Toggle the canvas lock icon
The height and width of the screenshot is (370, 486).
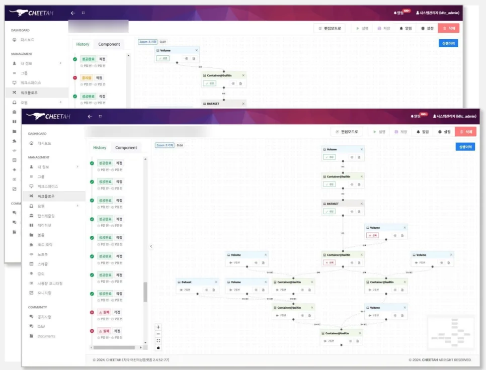coord(158,347)
